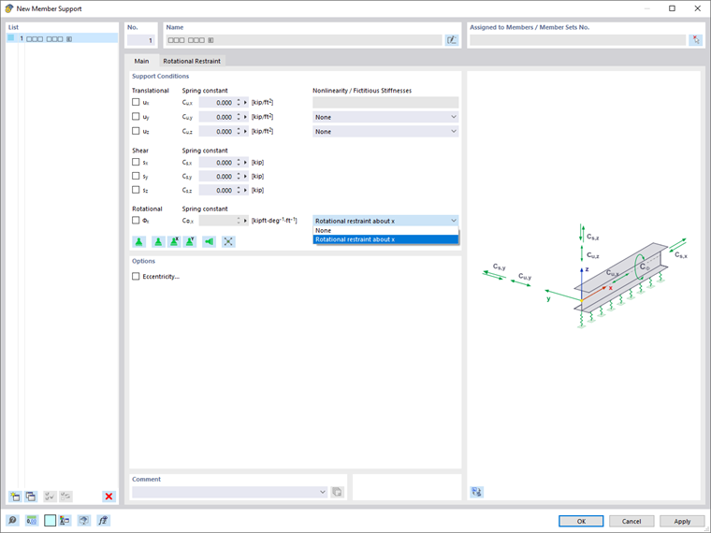Expand Cu,x spring constant arrow menu
The height and width of the screenshot is (533, 711).
(246, 103)
